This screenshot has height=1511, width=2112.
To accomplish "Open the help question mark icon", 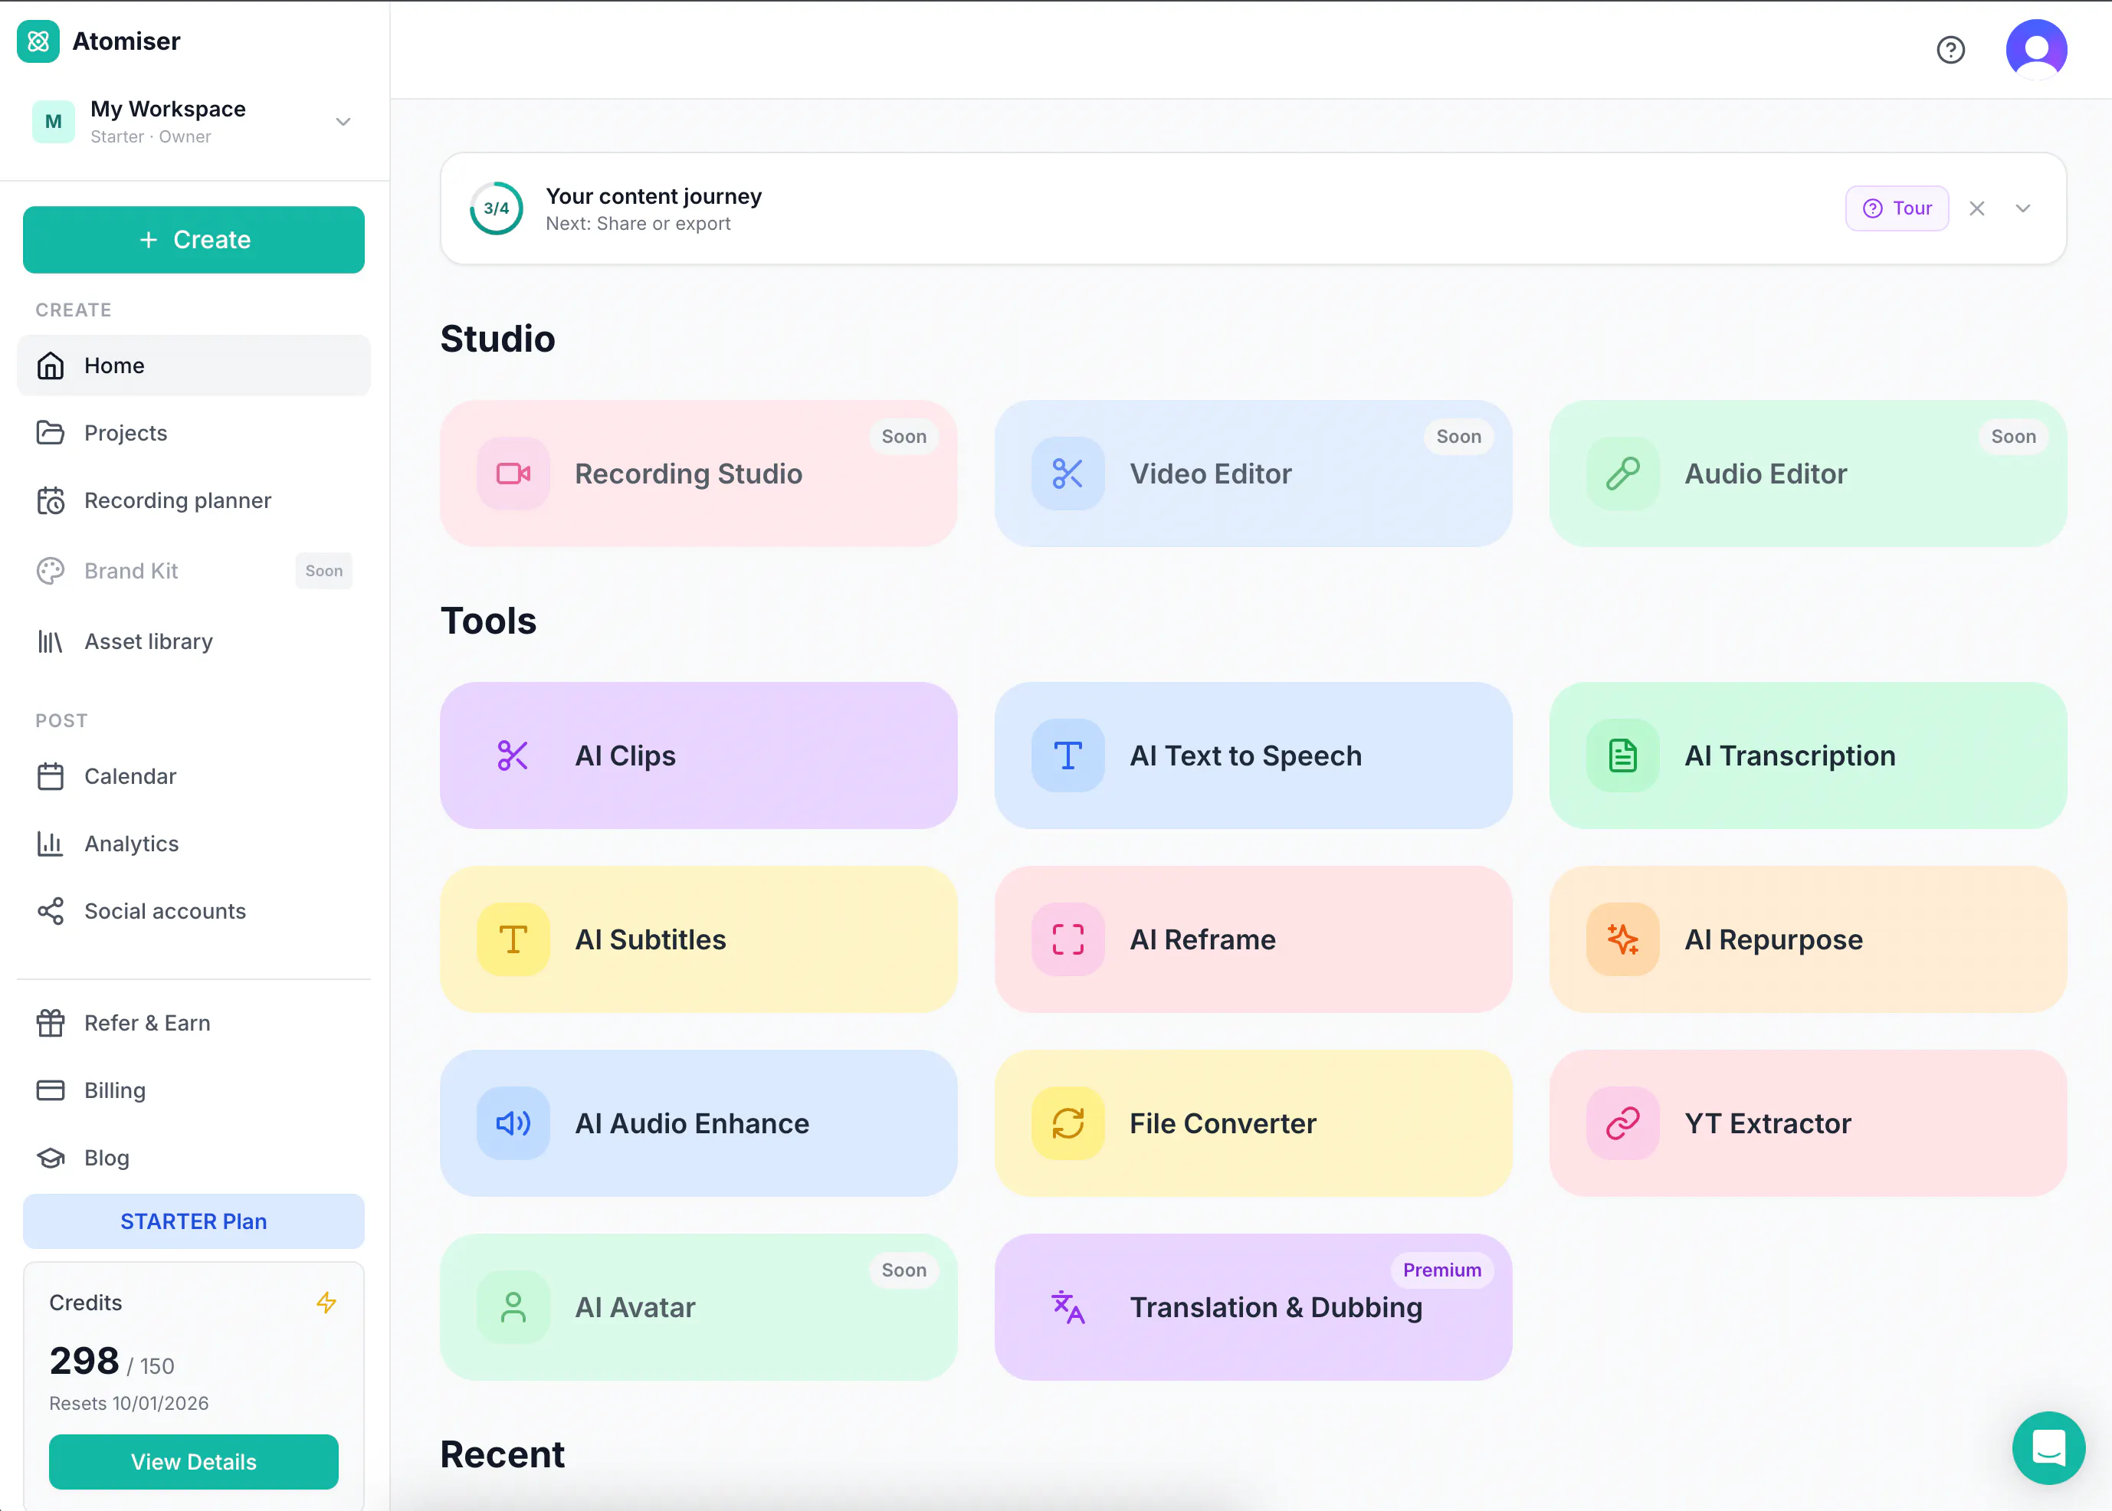I will click(1950, 49).
